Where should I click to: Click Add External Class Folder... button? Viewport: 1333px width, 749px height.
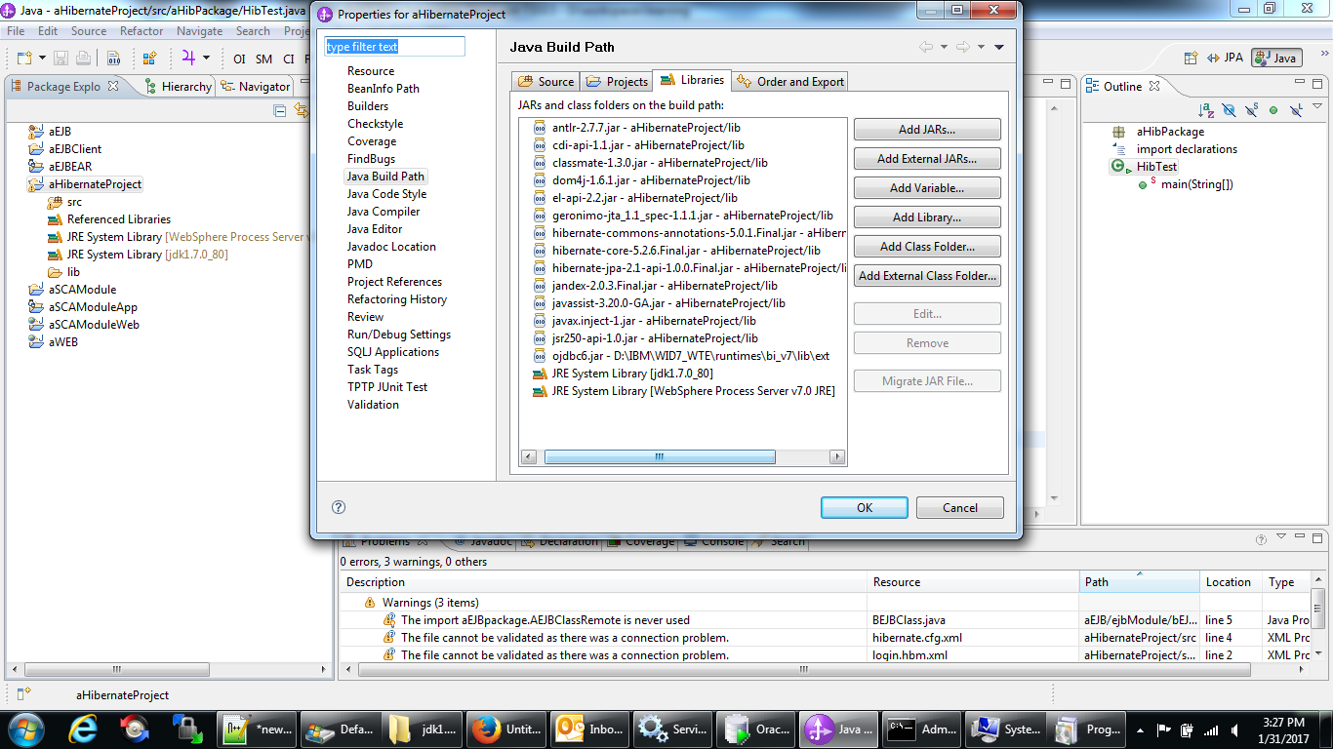coord(927,275)
